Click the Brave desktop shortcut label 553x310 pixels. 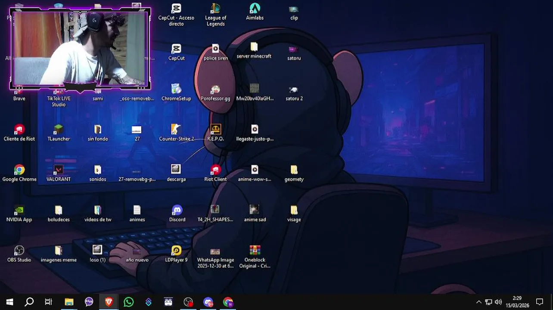[19, 99]
